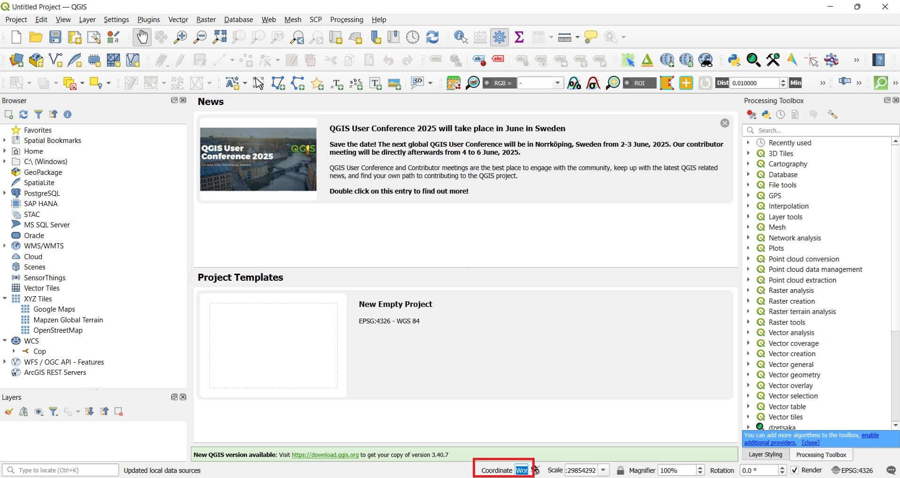Viewport: 900px width, 478px height.
Task: Click the [close] link in toolbox notice
Action: pos(810,442)
